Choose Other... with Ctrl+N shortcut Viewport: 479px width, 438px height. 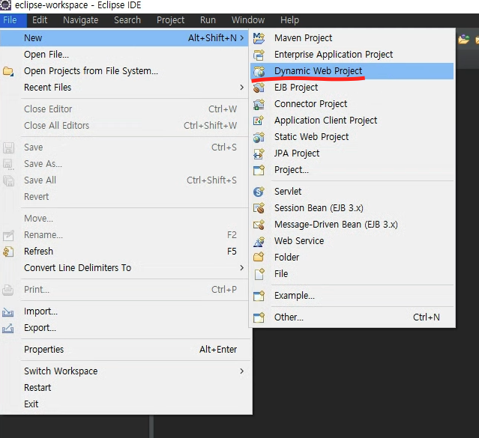pos(352,317)
